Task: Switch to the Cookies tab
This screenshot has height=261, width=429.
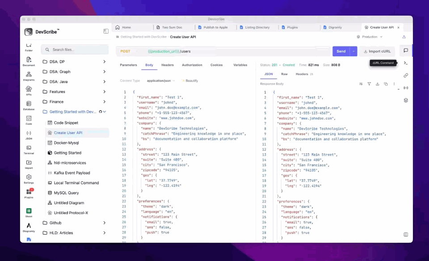Action: point(216,65)
